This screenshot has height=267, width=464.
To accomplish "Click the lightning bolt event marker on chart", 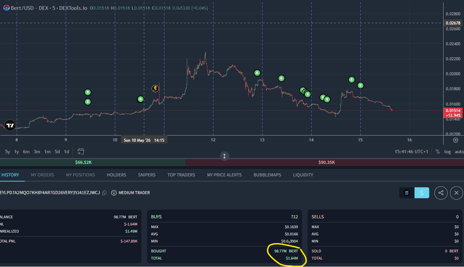I will click(x=155, y=88).
